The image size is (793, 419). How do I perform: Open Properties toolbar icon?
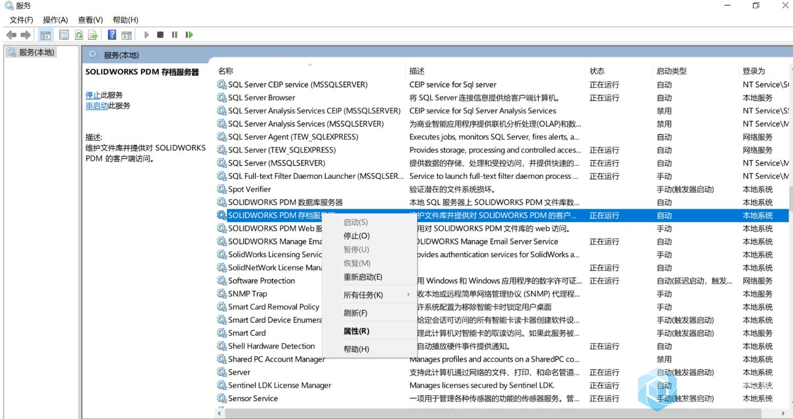tap(64, 35)
